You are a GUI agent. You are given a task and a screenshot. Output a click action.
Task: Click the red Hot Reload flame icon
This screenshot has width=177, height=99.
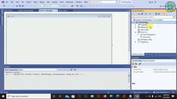(72, 6)
